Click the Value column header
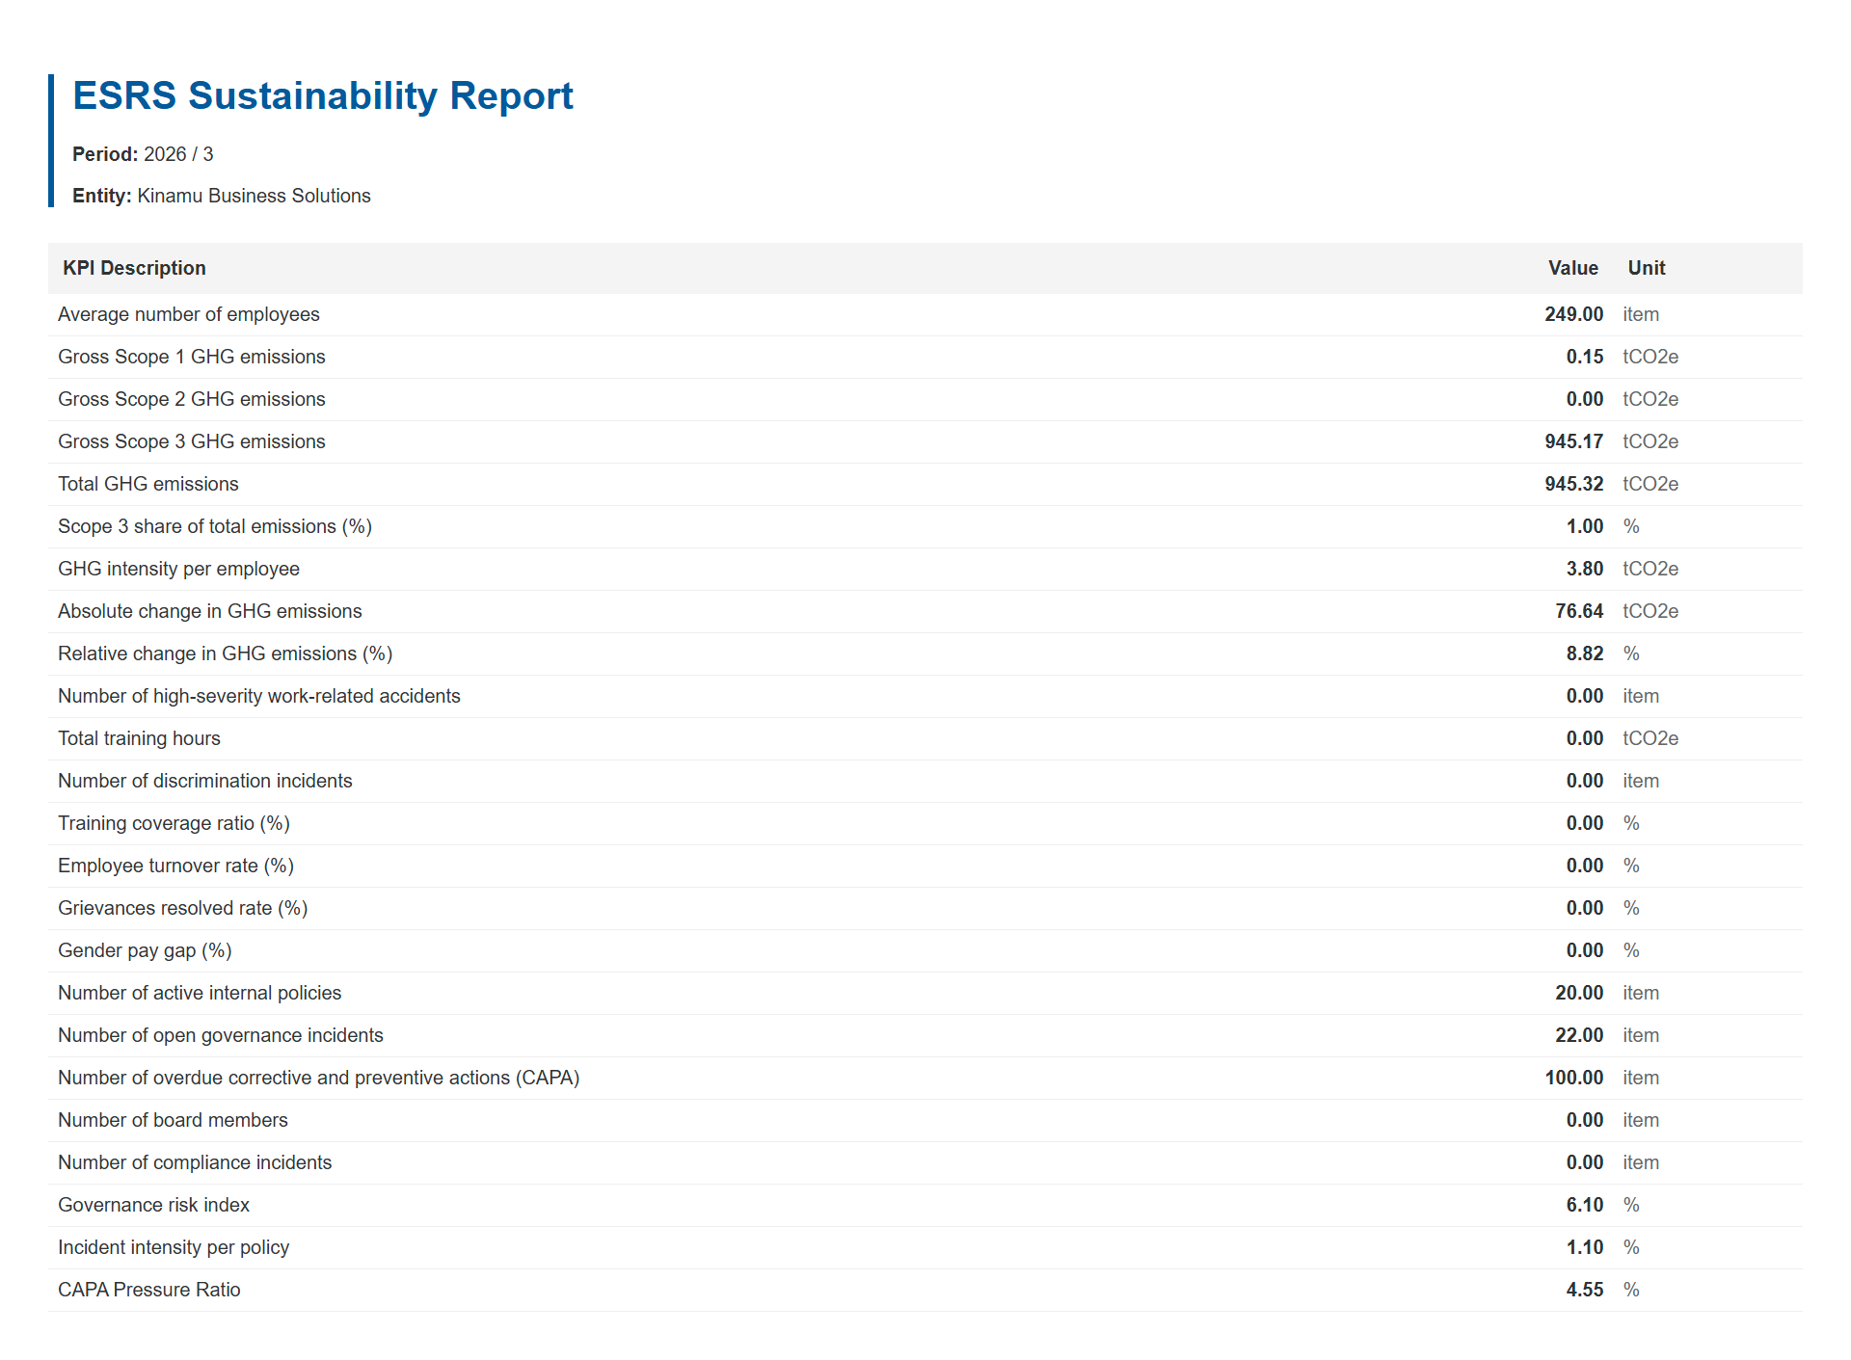 [x=1572, y=268]
